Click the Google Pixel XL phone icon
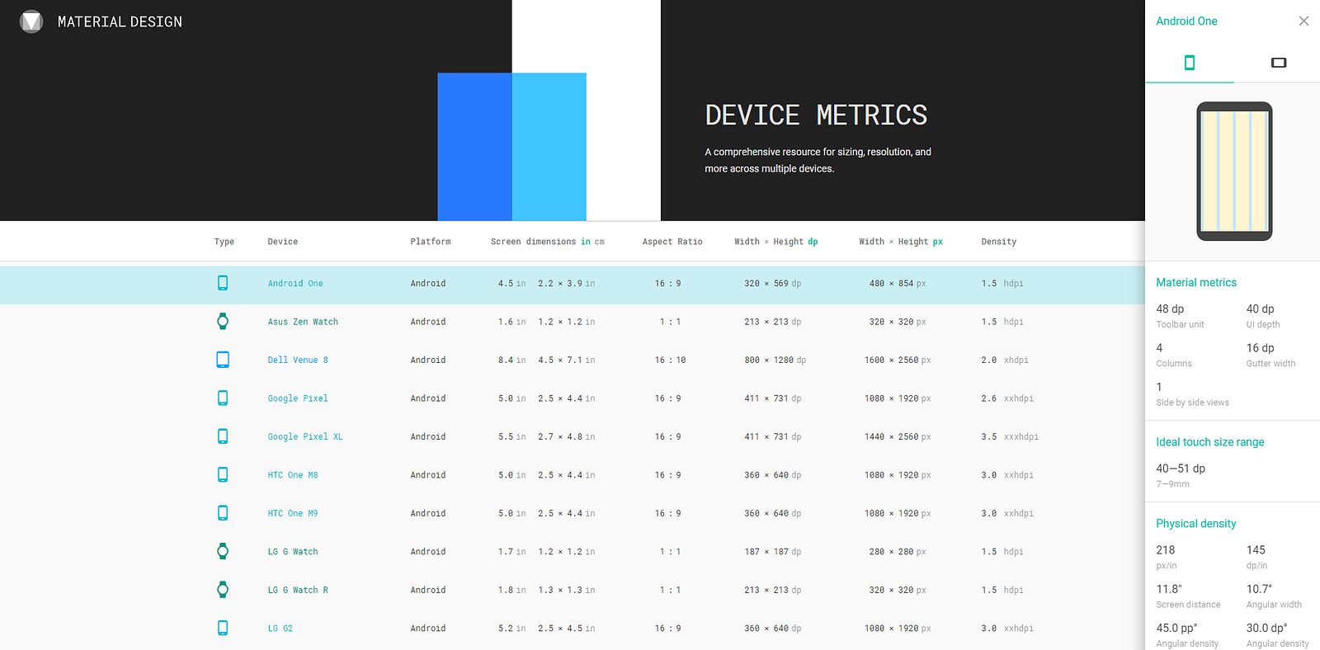Screen dimensions: 1320x650 (x=223, y=436)
